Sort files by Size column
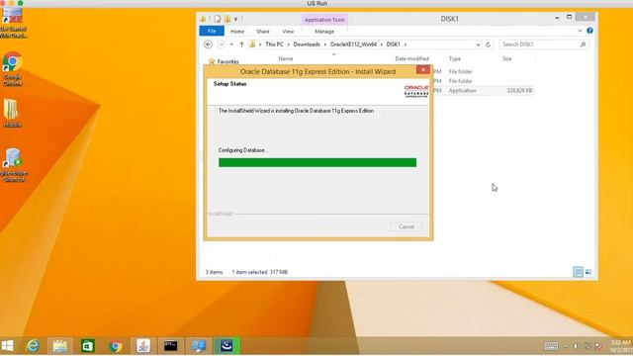This screenshot has width=633, height=356. click(x=507, y=58)
